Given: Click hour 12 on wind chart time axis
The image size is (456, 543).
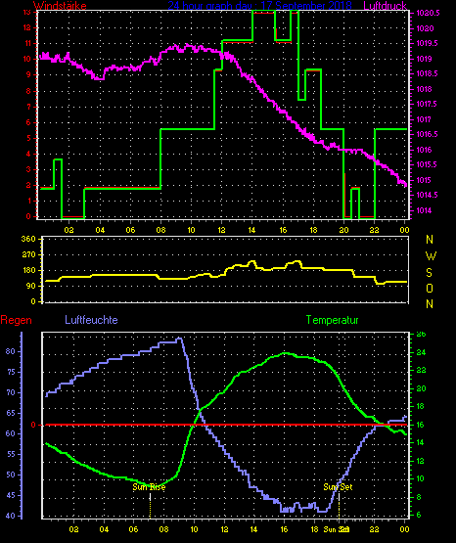Looking at the screenshot, I should point(221,230).
